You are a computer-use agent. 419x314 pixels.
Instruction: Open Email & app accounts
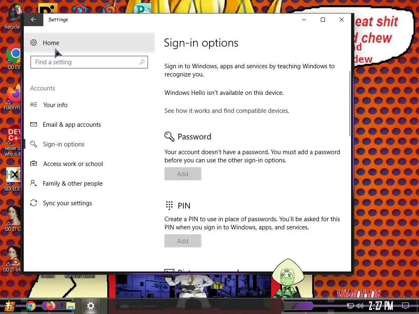89,125
